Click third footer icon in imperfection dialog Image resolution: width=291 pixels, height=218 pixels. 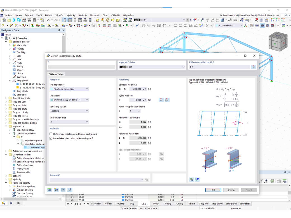63,190
